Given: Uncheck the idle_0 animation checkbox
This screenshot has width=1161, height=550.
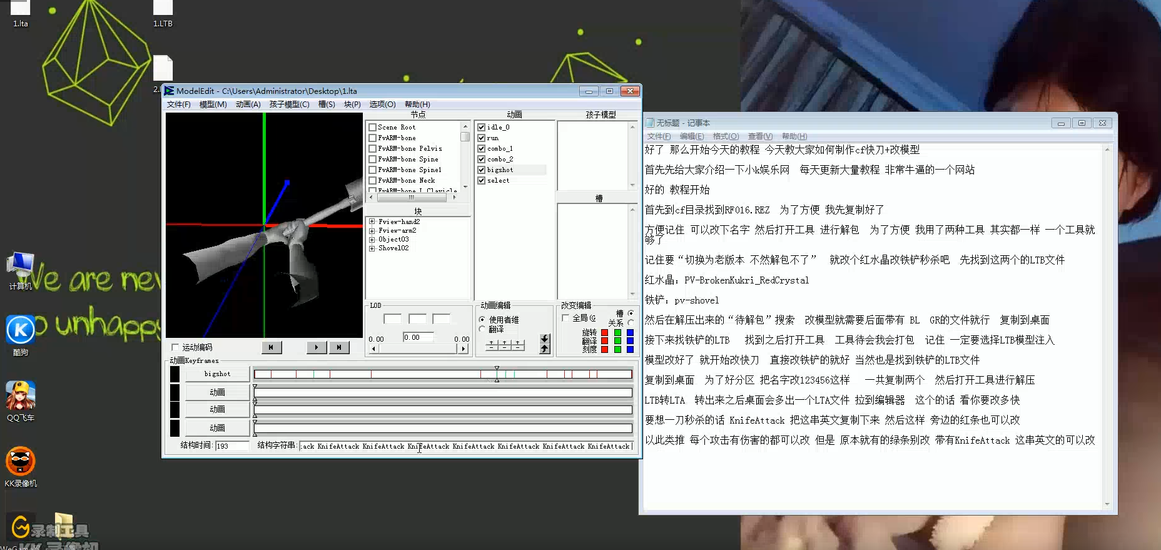Looking at the screenshot, I should coord(482,128).
